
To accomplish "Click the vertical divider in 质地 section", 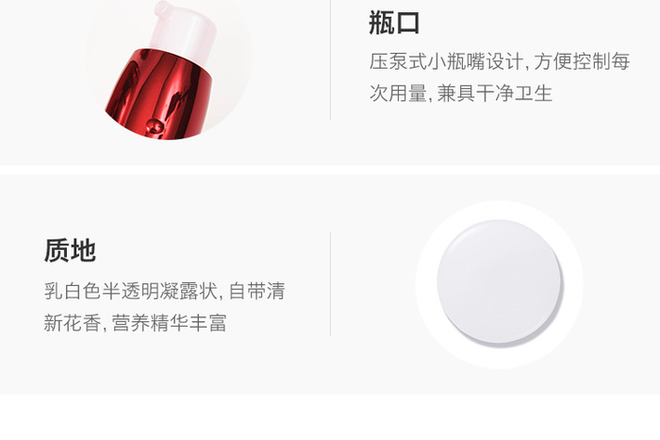I will tap(330, 284).
